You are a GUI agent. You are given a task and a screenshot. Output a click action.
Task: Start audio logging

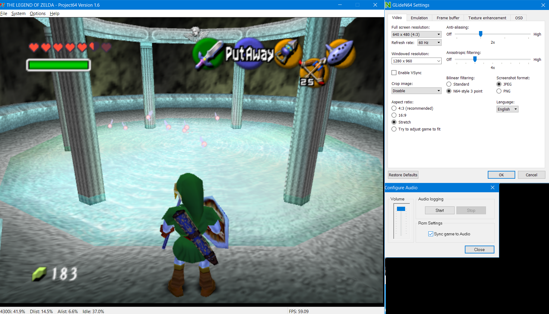tap(440, 210)
